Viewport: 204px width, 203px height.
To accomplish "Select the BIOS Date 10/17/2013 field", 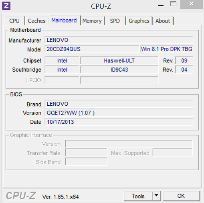I will pyautogui.click(x=119, y=122).
